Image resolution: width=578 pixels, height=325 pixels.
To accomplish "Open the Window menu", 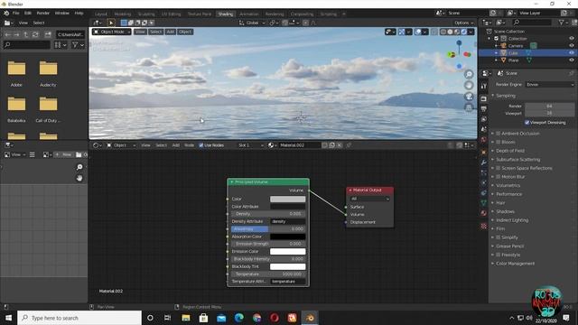I will tap(62, 13).
